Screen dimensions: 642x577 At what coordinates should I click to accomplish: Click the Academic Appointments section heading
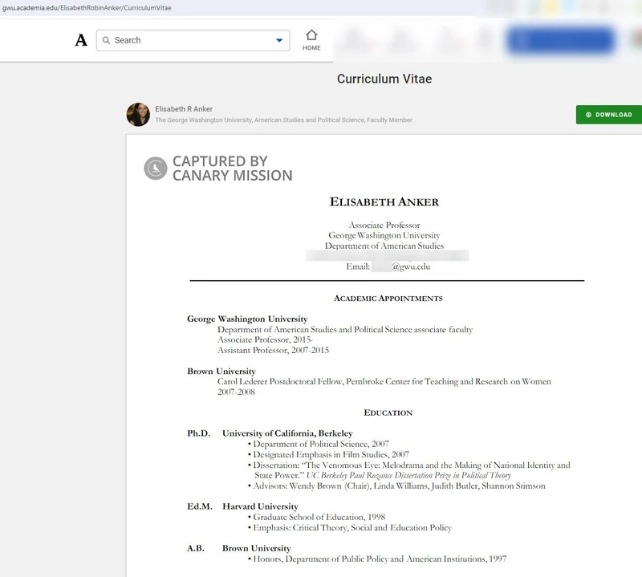pos(388,299)
